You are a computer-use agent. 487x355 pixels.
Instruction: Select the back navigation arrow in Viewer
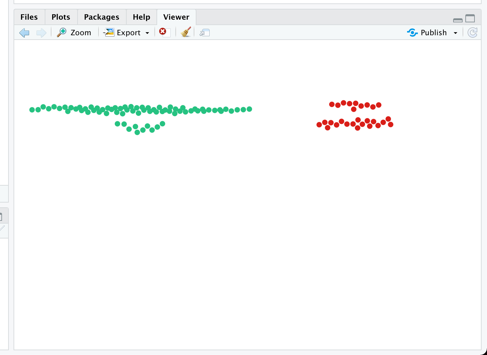click(24, 32)
